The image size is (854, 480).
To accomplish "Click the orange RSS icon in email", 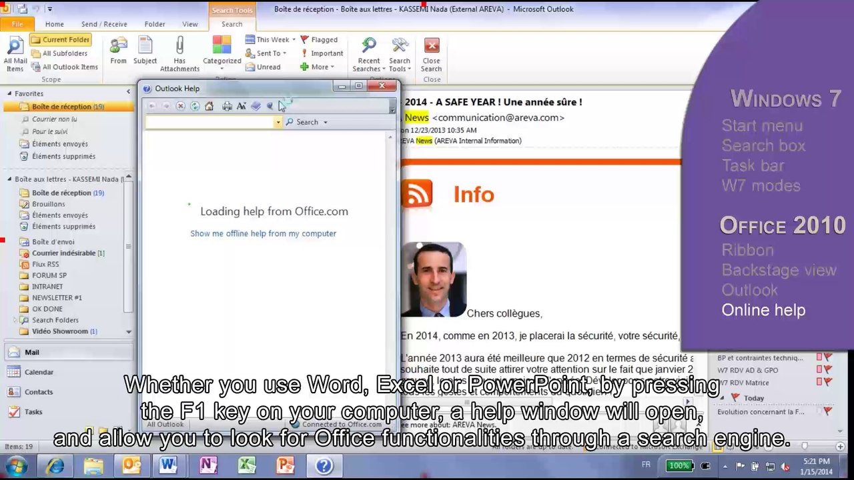I will pyautogui.click(x=418, y=194).
